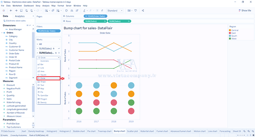Switch to the Scatter plot sheet tab

tap(132, 131)
